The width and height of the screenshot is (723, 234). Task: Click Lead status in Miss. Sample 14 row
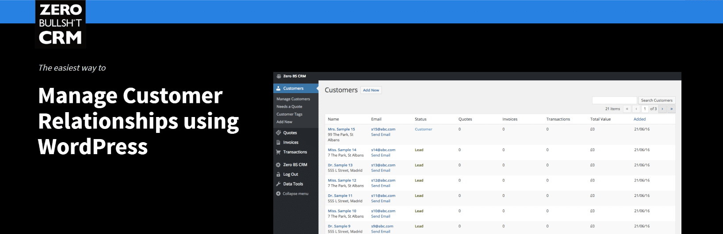(x=419, y=150)
